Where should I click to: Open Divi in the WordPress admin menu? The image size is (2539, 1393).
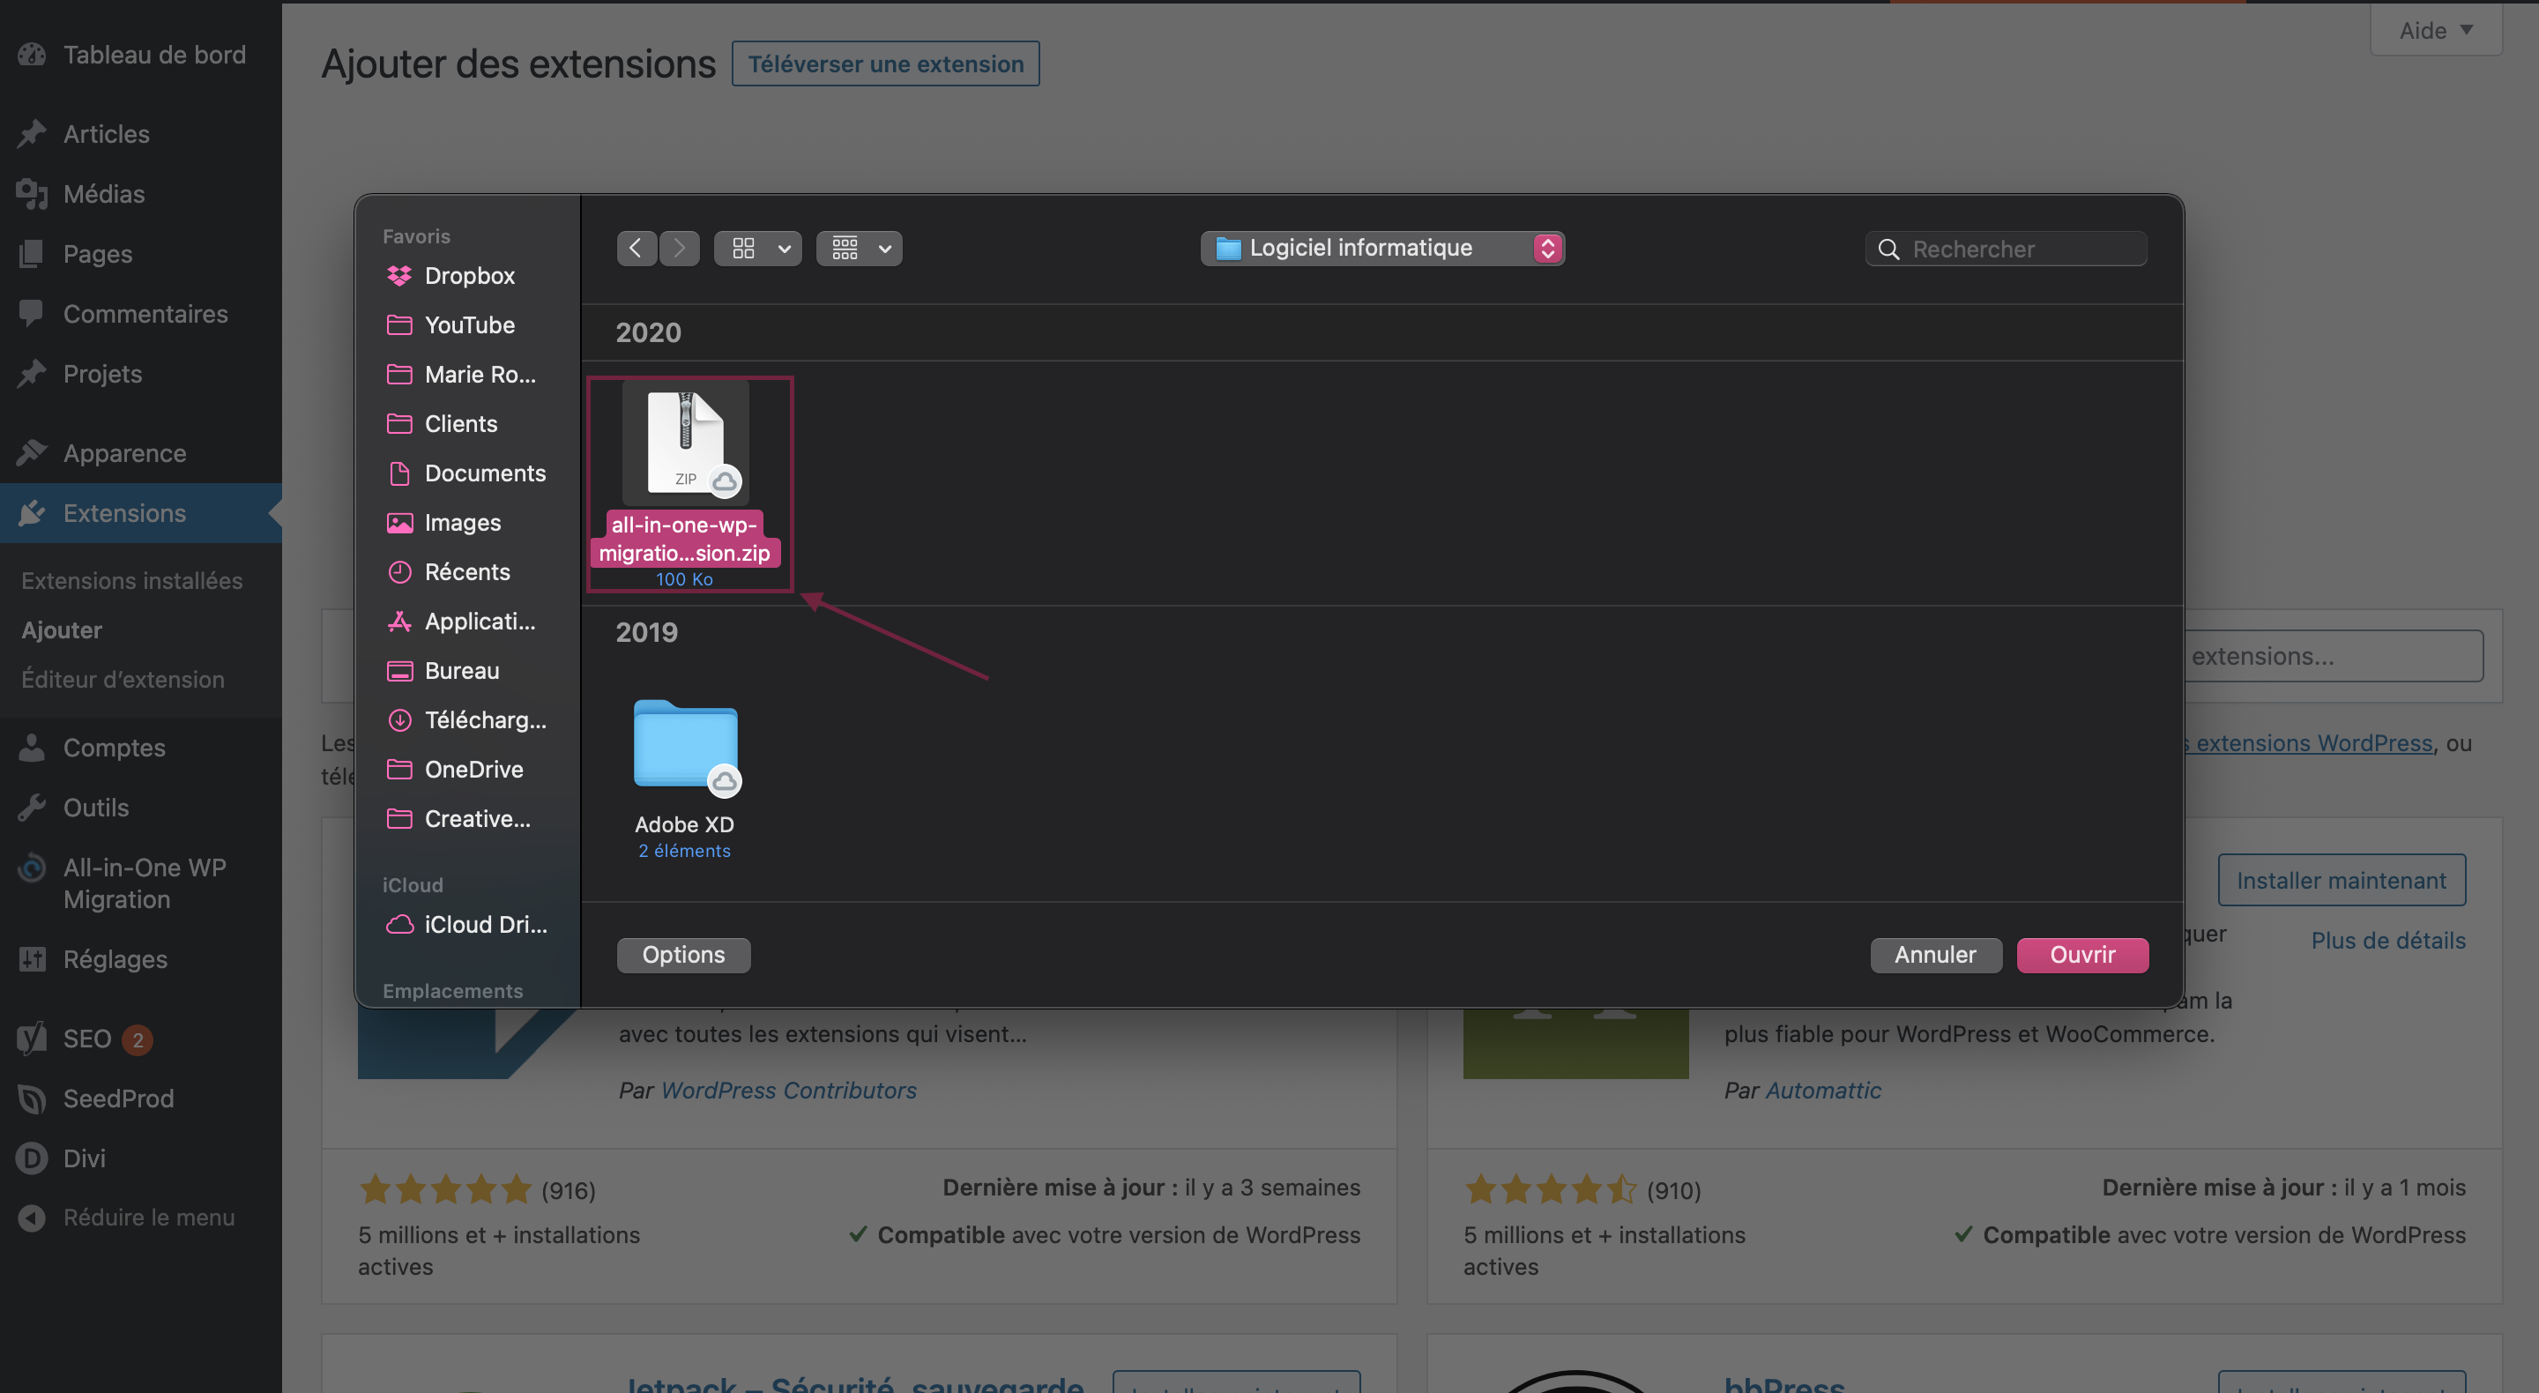[141, 1158]
